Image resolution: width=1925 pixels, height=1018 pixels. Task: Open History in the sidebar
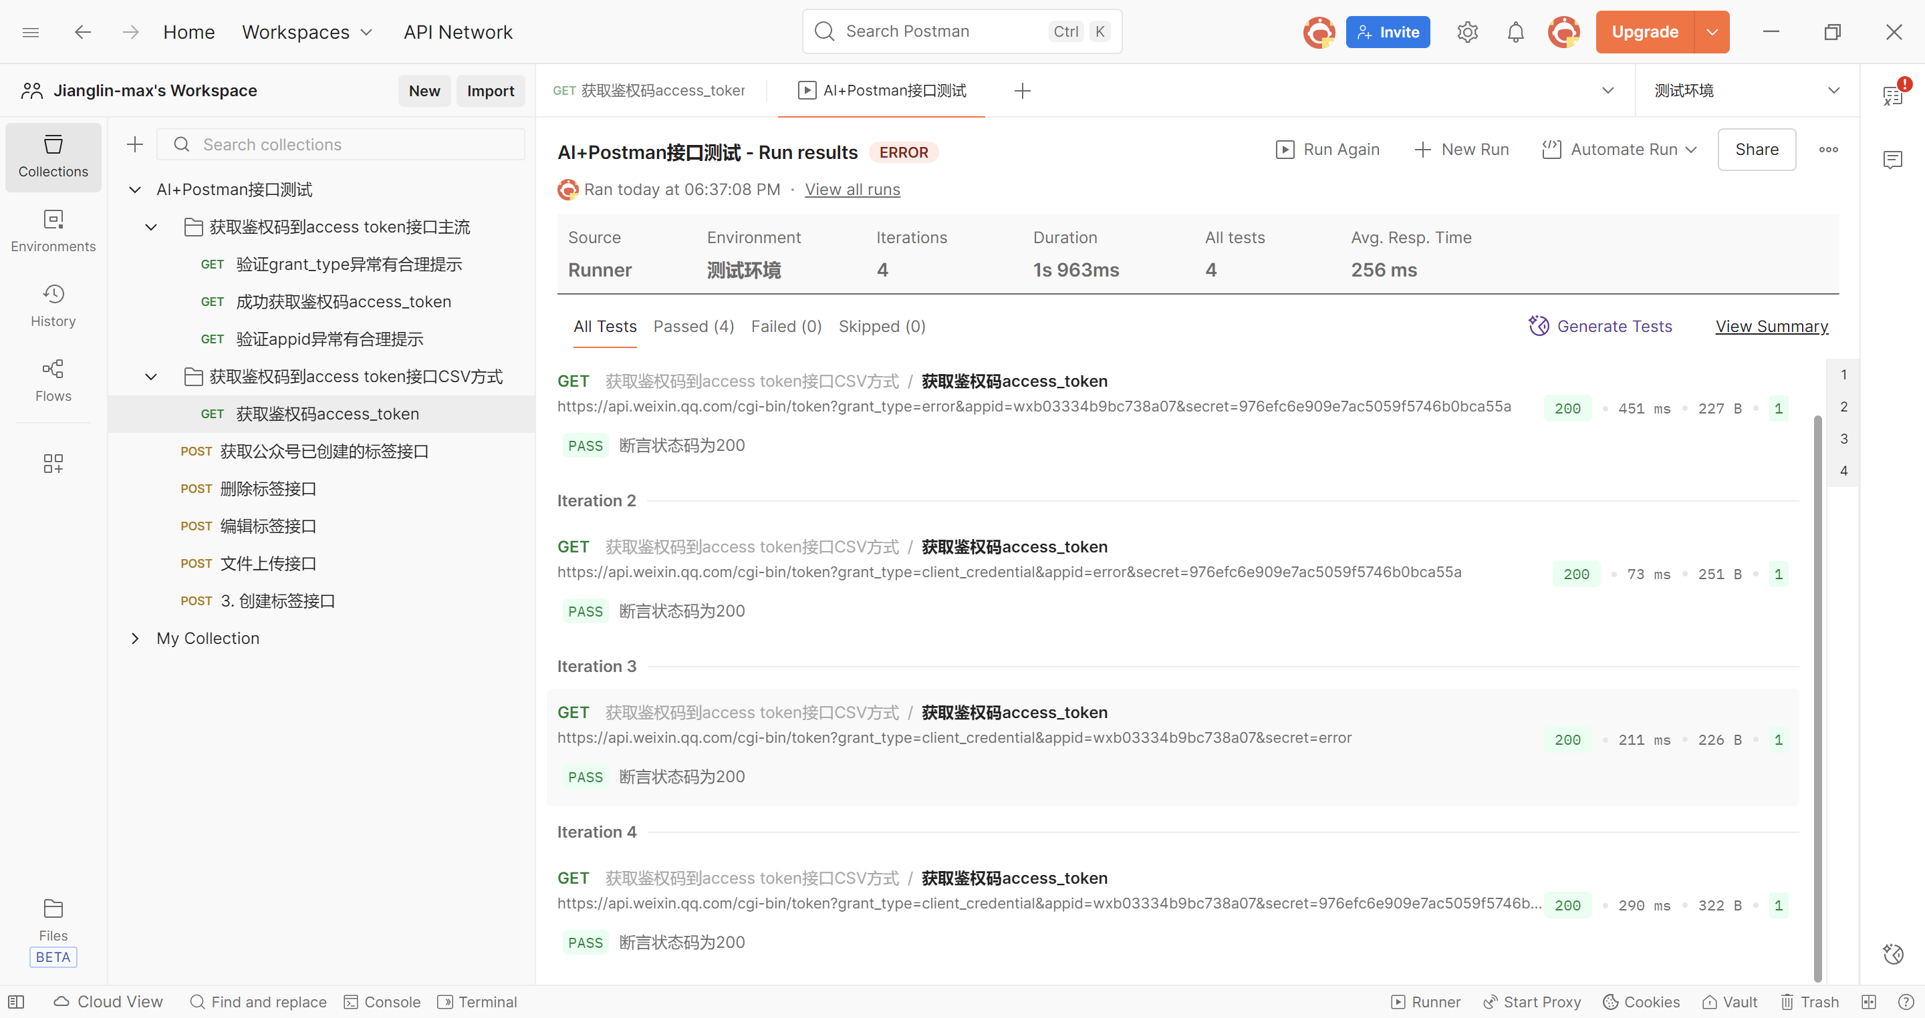click(x=53, y=306)
